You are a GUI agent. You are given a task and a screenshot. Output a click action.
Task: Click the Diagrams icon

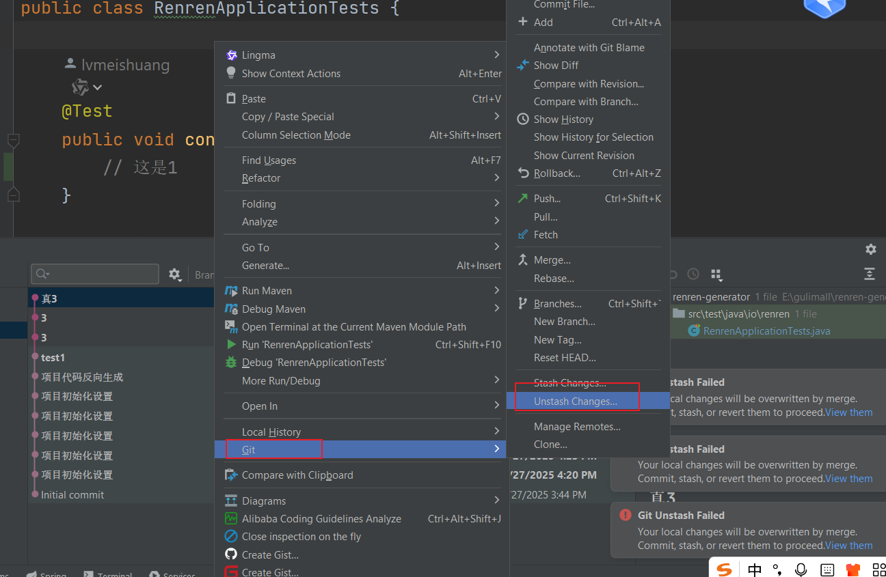point(231,501)
